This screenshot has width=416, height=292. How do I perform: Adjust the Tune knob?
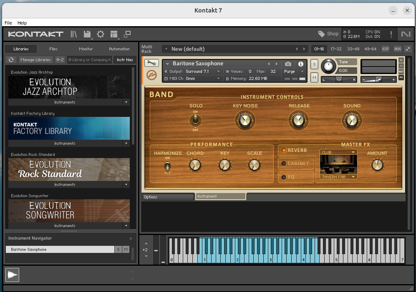tap(328, 66)
